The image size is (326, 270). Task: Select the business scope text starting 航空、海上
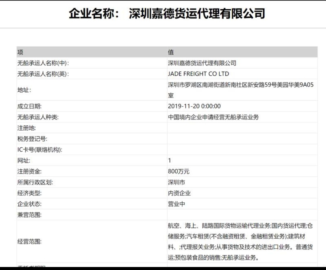(240, 242)
